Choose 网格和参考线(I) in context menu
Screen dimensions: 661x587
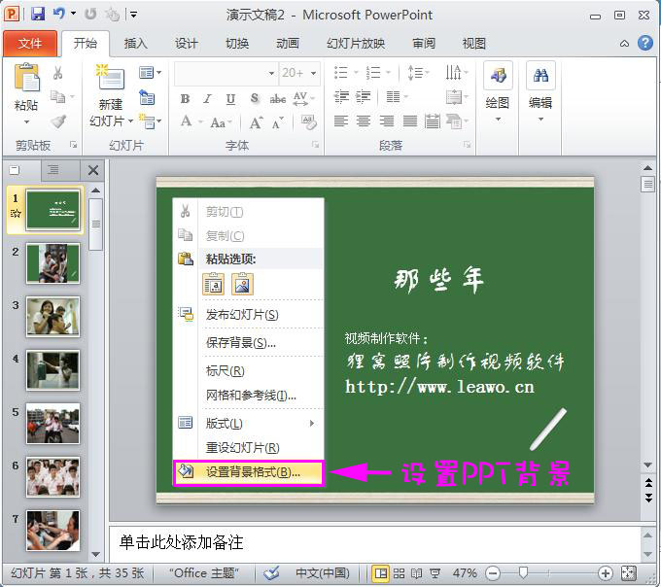point(248,396)
